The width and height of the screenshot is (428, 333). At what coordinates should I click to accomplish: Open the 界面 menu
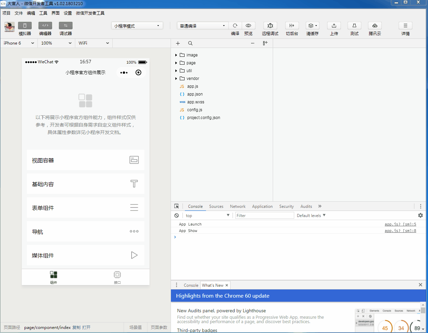[x=56, y=13]
